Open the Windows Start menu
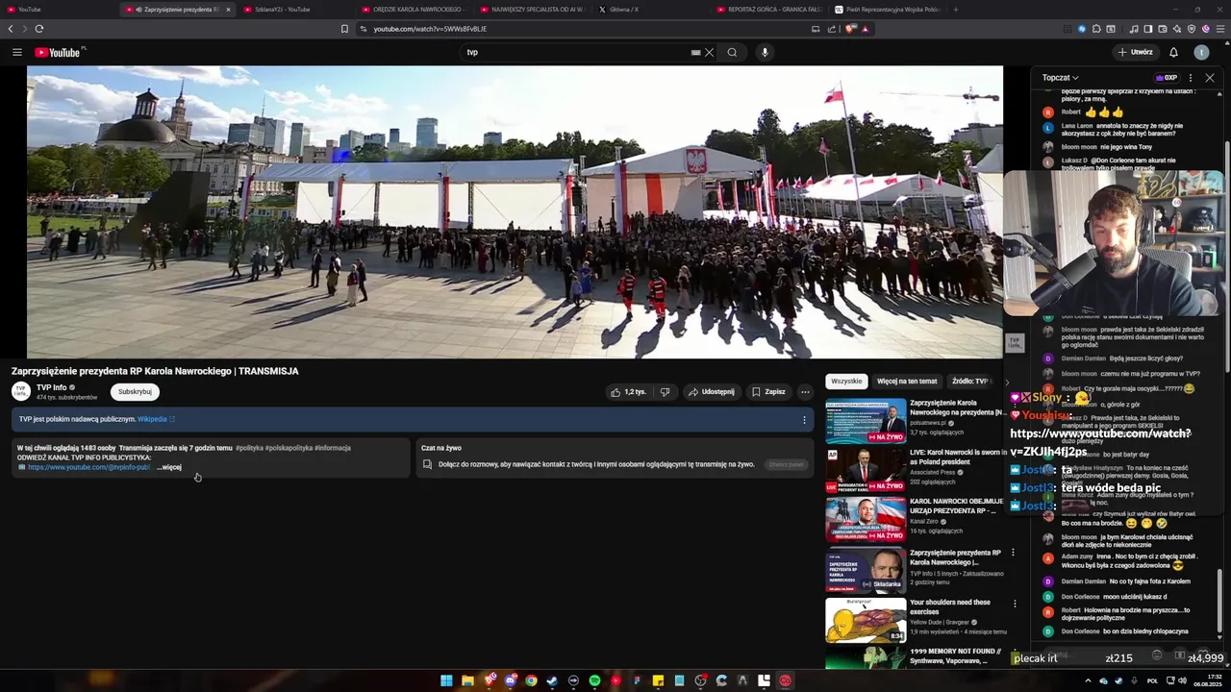Image resolution: width=1231 pixels, height=692 pixels. coord(446,680)
